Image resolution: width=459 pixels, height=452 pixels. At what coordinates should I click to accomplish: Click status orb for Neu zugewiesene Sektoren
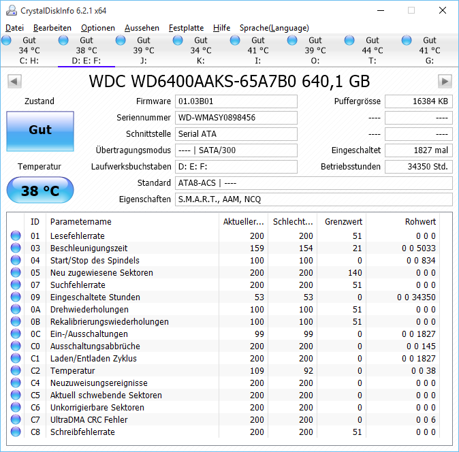click(16, 272)
